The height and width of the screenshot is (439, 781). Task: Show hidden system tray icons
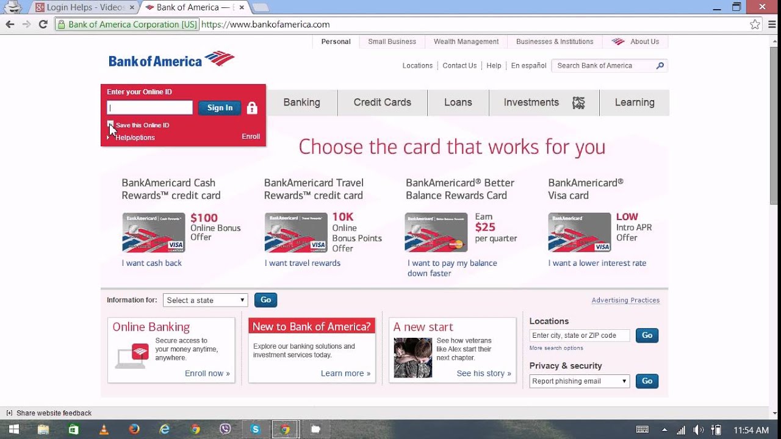(664, 430)
